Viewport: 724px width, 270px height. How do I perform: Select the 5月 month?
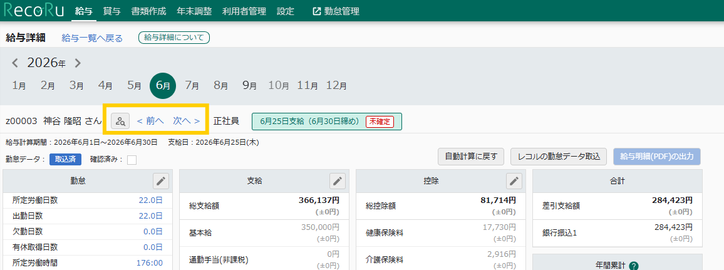pos(135,85)
